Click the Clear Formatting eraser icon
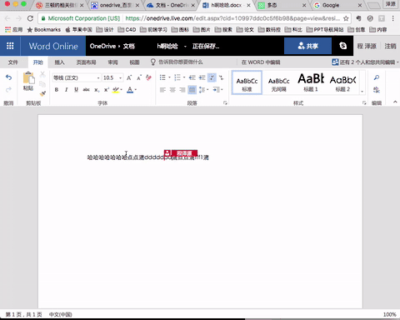The height and width of the screenshot is (320, 400). pos(148,77)
